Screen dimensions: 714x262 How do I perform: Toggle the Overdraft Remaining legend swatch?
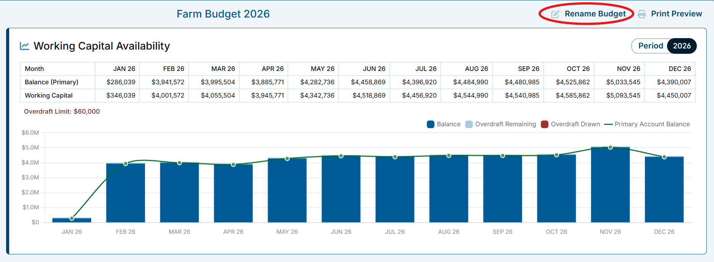(469, 124)
